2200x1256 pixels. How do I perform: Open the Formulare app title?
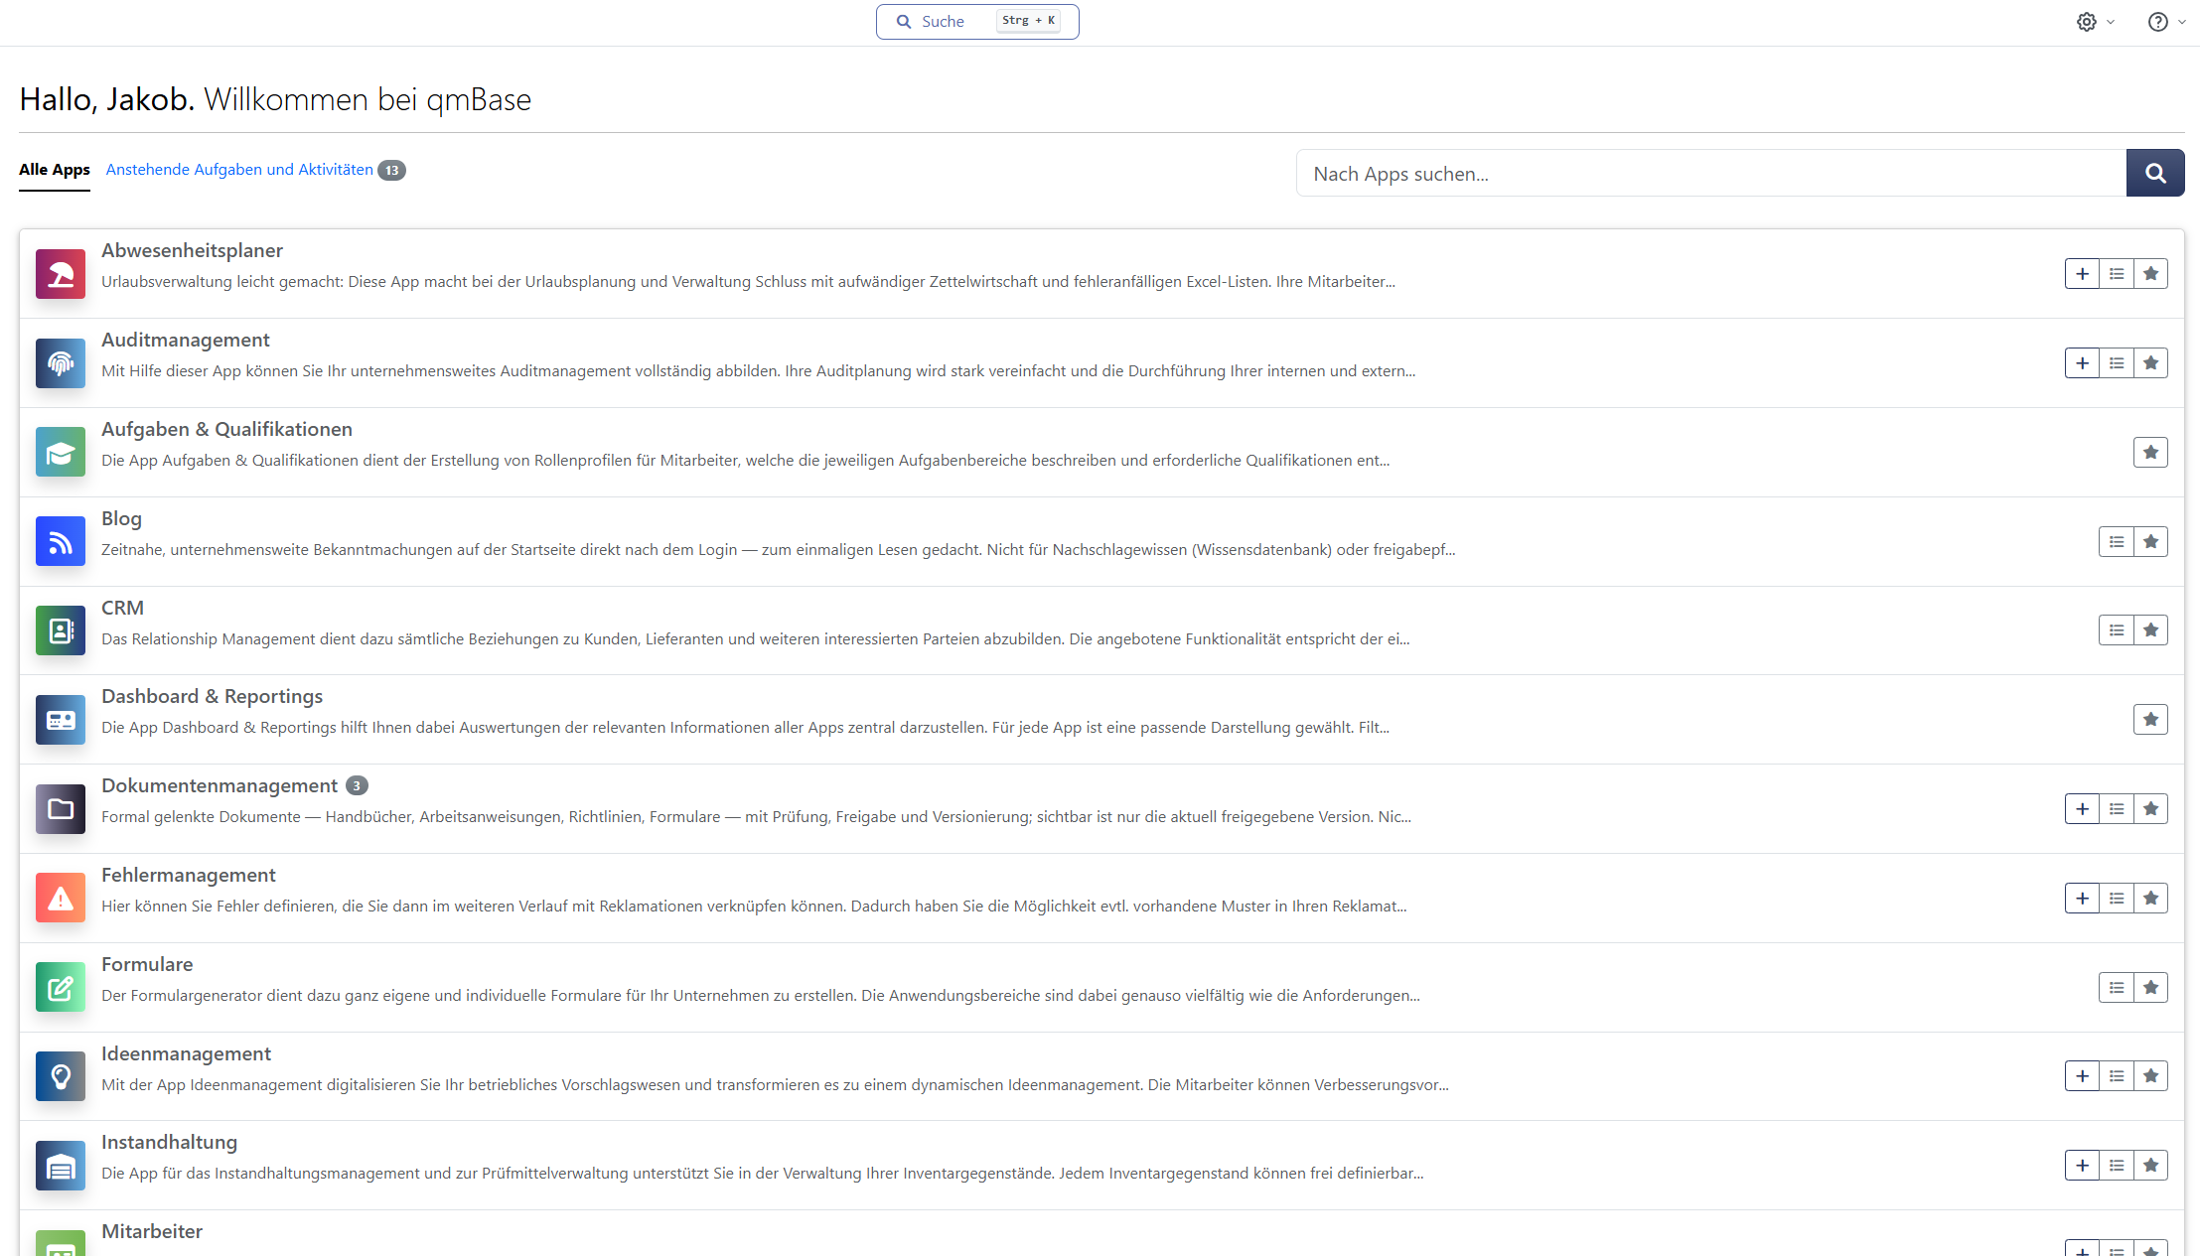147,965
